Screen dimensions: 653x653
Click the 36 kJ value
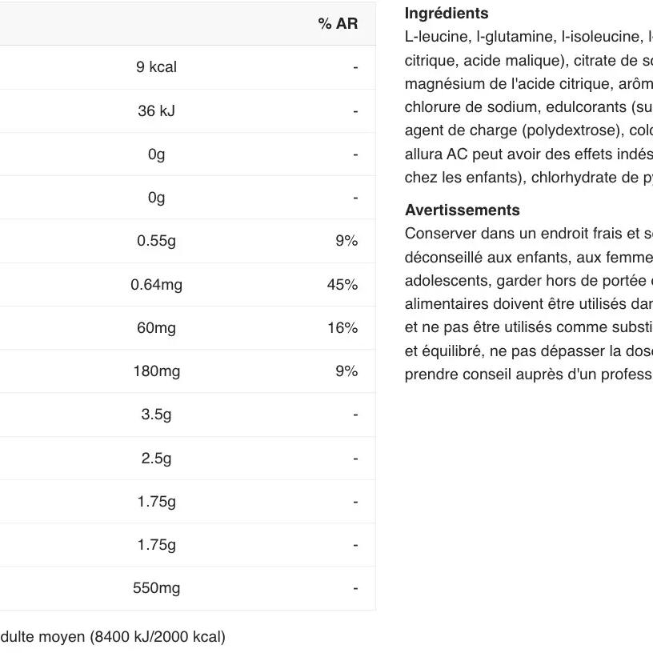tap(156, 111)
